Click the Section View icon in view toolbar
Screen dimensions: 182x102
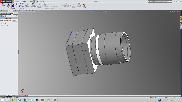pos(93,11)
